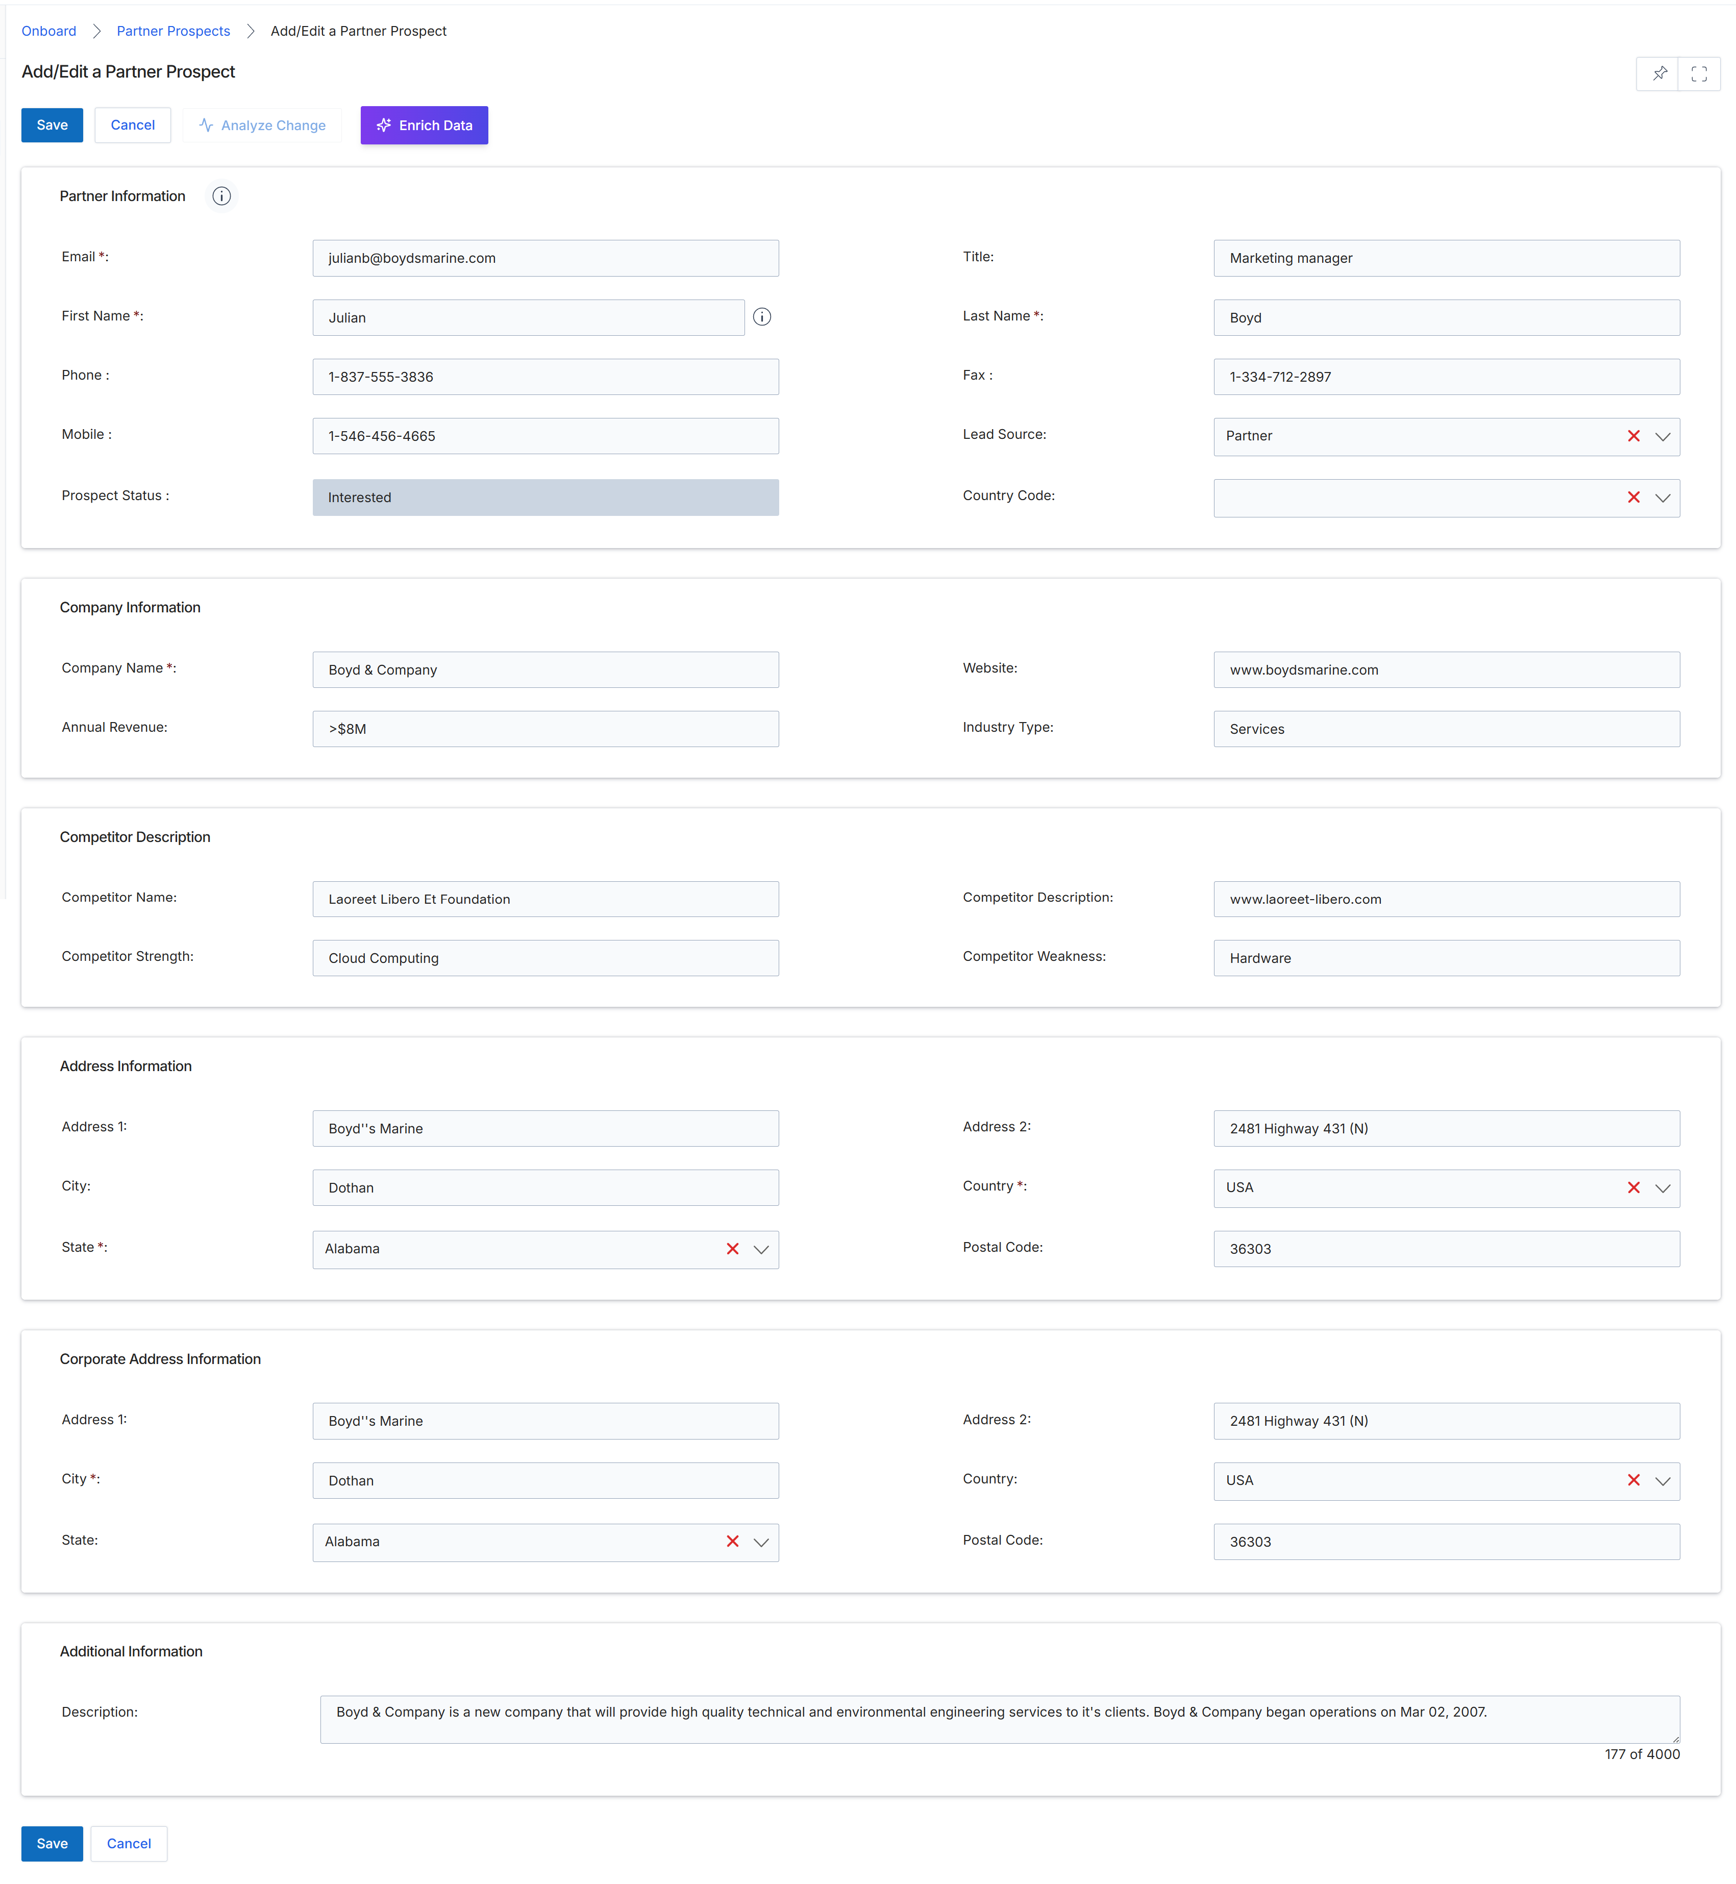Screen dimensions: 1736x1884
Task: Click the pulse icon on Analyze Change
Action: [206, 125]
